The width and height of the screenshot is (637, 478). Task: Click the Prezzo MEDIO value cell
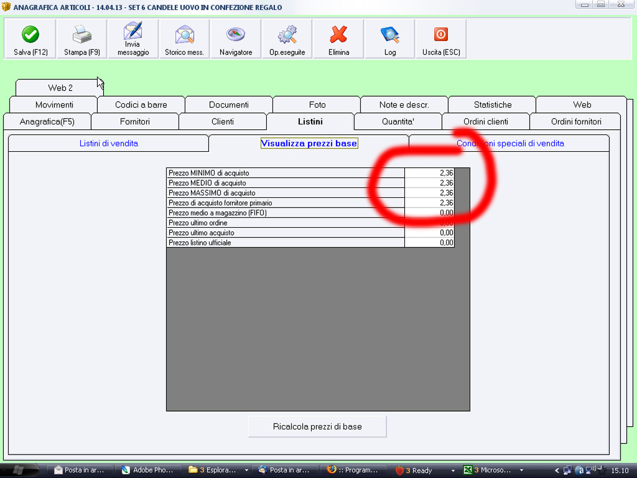coord(429,183)
